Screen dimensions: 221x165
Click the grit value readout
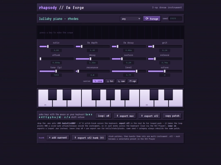pyautogui.click(x=165, y=50)
